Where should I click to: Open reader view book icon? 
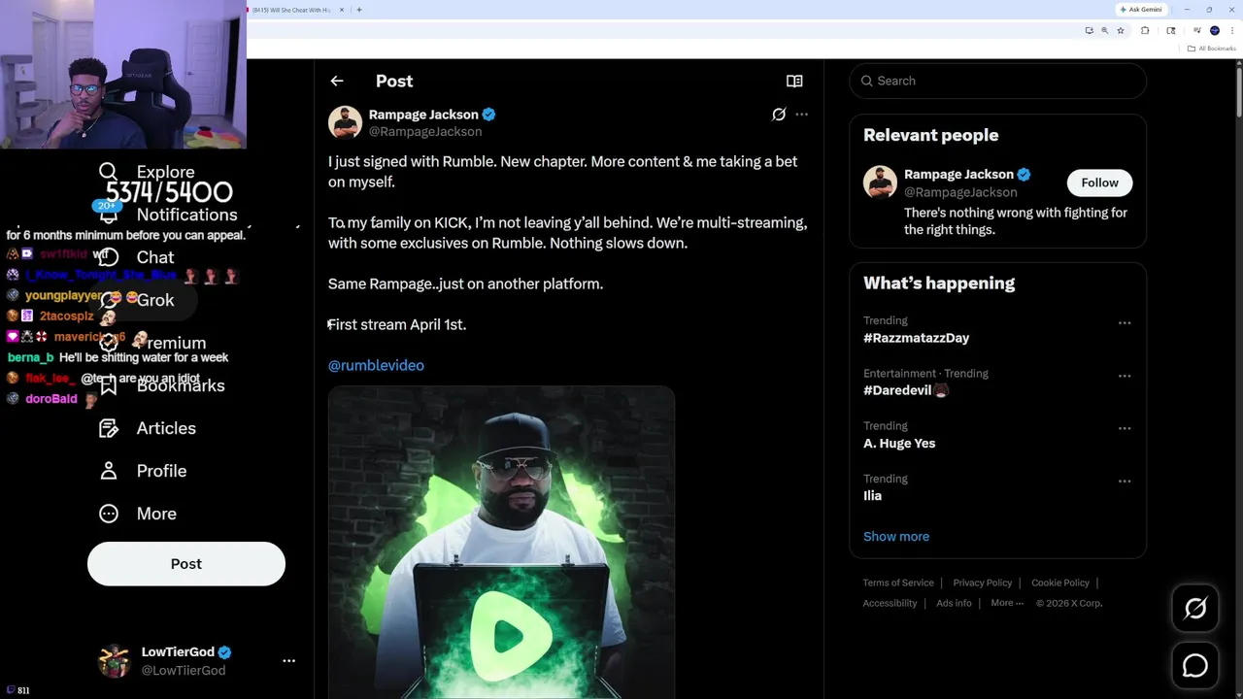click(x=794, y=82)
